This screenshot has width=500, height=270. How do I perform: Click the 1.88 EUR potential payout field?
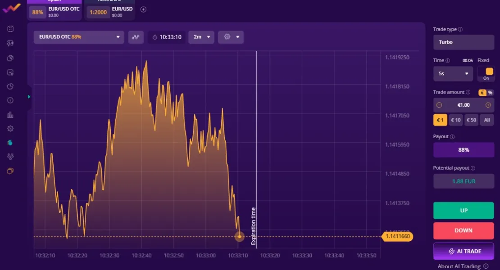464,181
